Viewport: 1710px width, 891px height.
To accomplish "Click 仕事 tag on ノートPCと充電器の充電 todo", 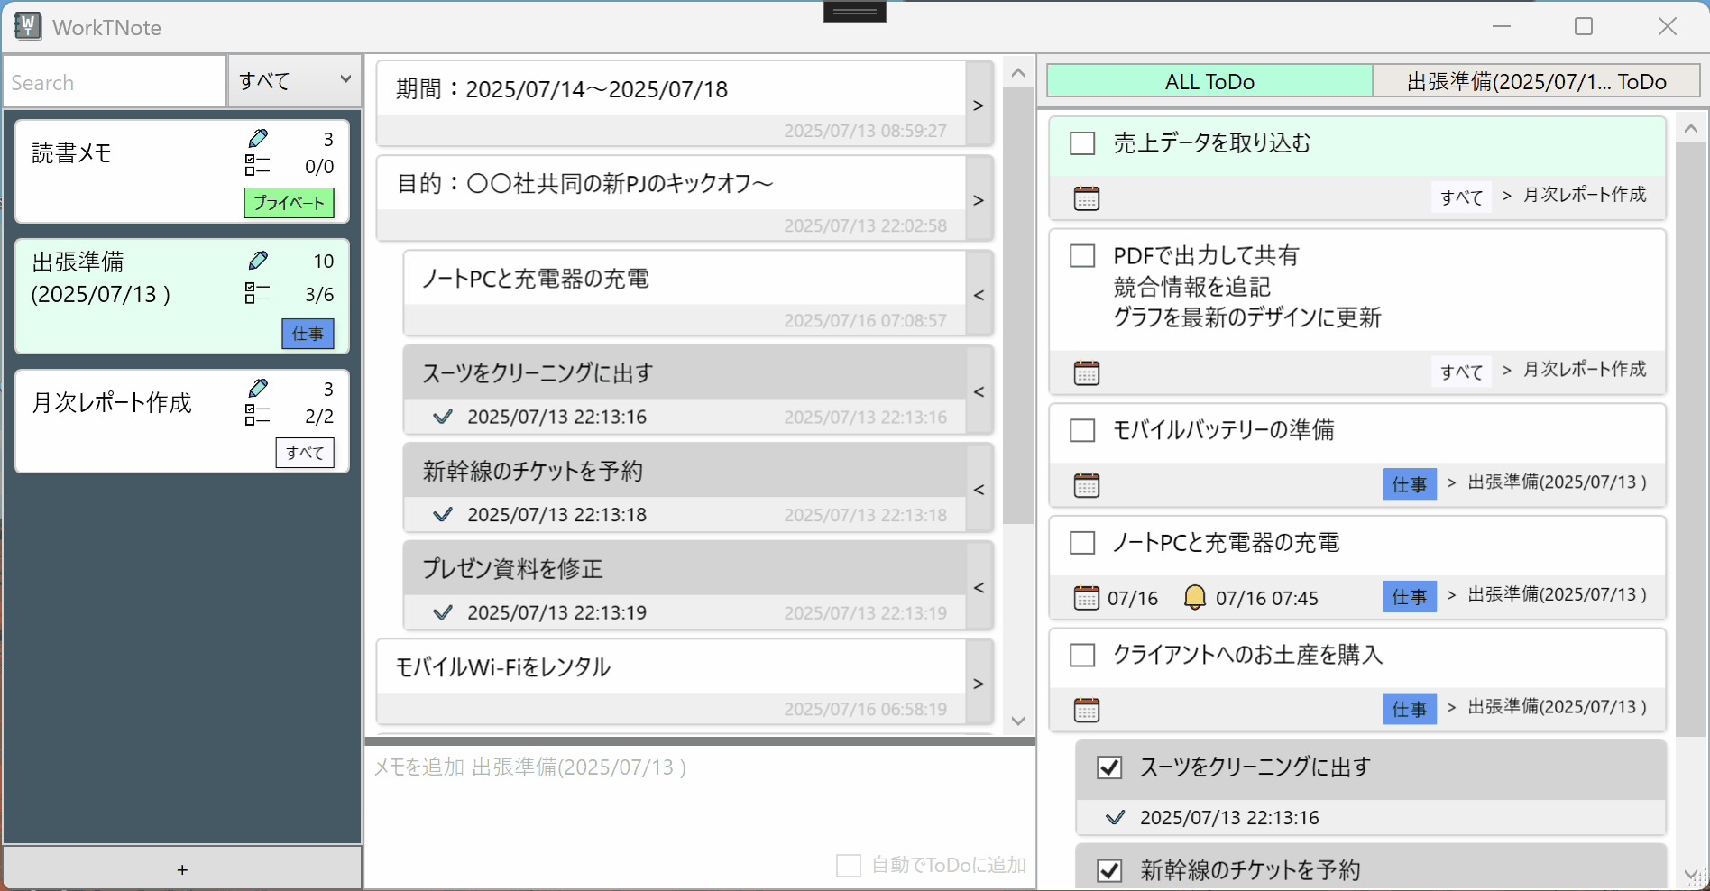I will (1409, 597).
